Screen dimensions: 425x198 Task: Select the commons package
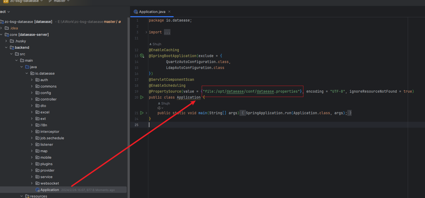click(x=48, y=86)
